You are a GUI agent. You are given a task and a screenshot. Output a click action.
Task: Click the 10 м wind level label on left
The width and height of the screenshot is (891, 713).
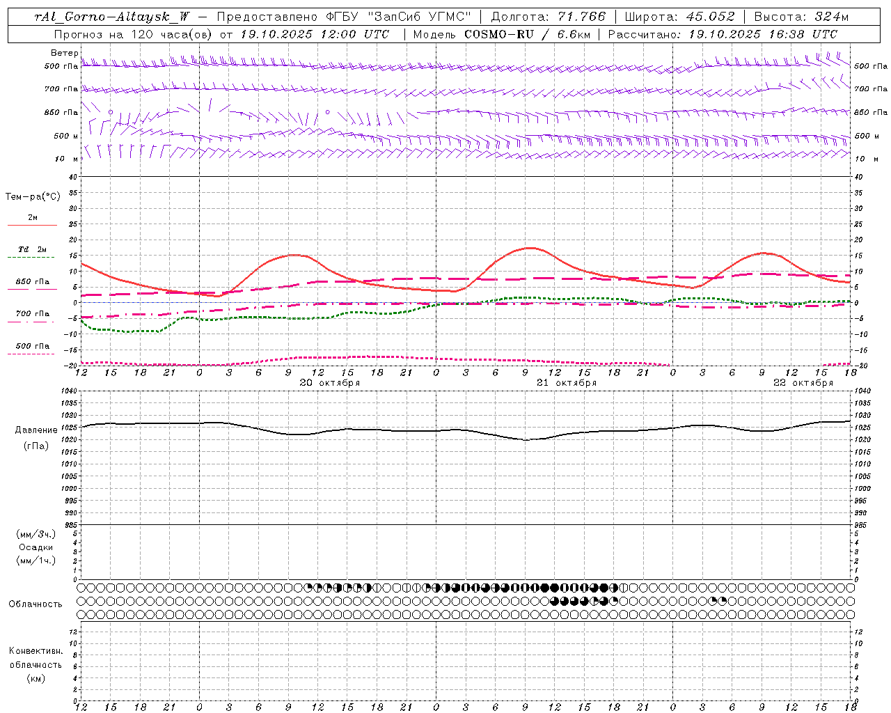click(x=67, y=159)
